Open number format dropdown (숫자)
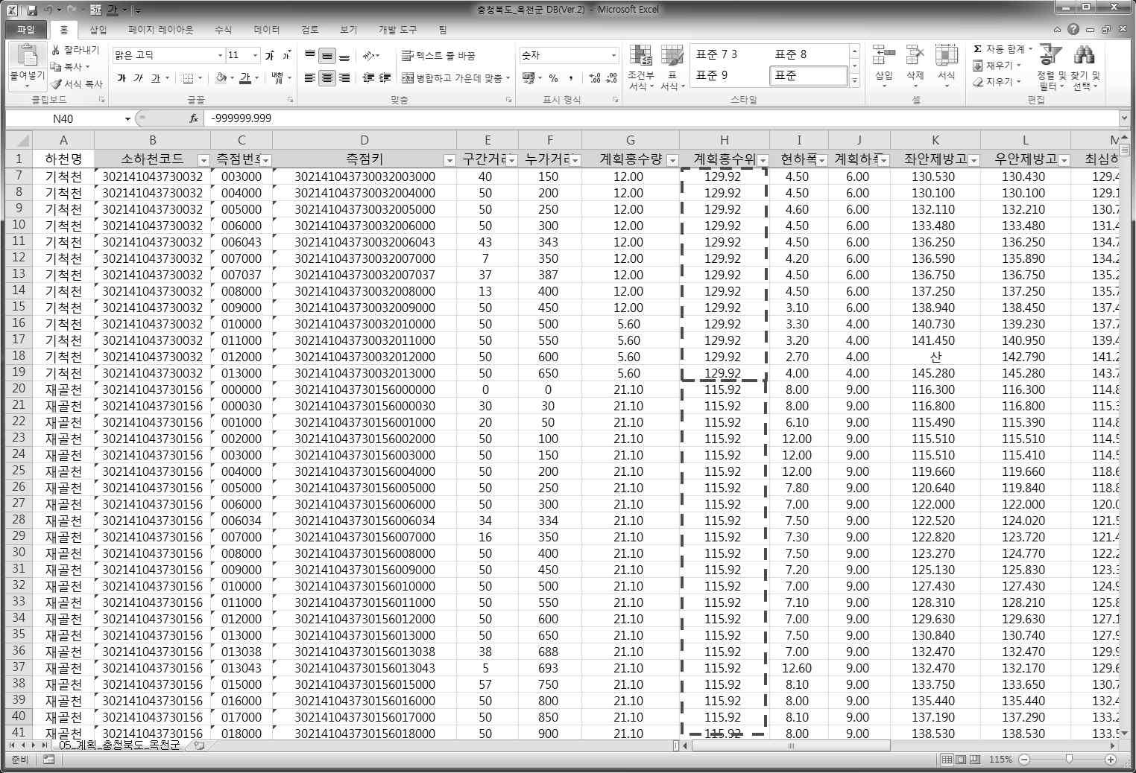Image resolution: width=1136 pixels, height=773 pixels. [x=613, y=55]
